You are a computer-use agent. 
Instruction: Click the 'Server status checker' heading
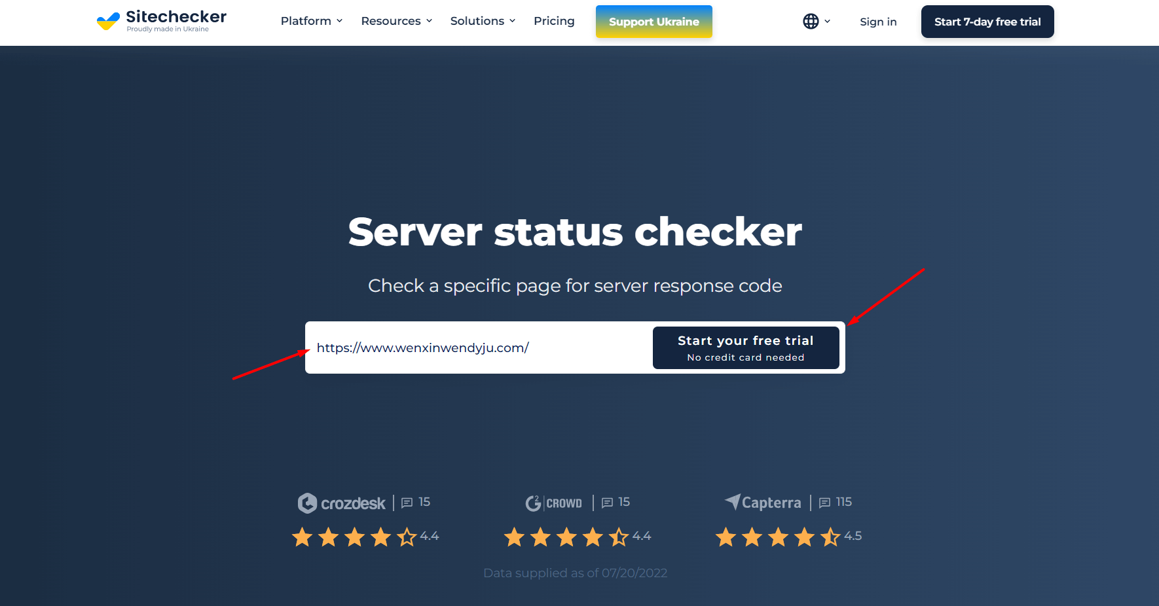coord(575,232)
